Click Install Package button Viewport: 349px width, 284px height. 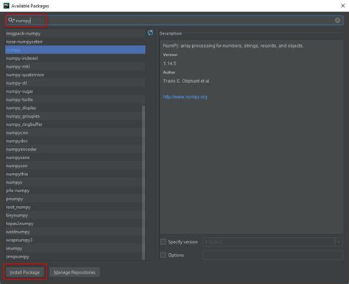pyautogui.click(x=25, y=272)
